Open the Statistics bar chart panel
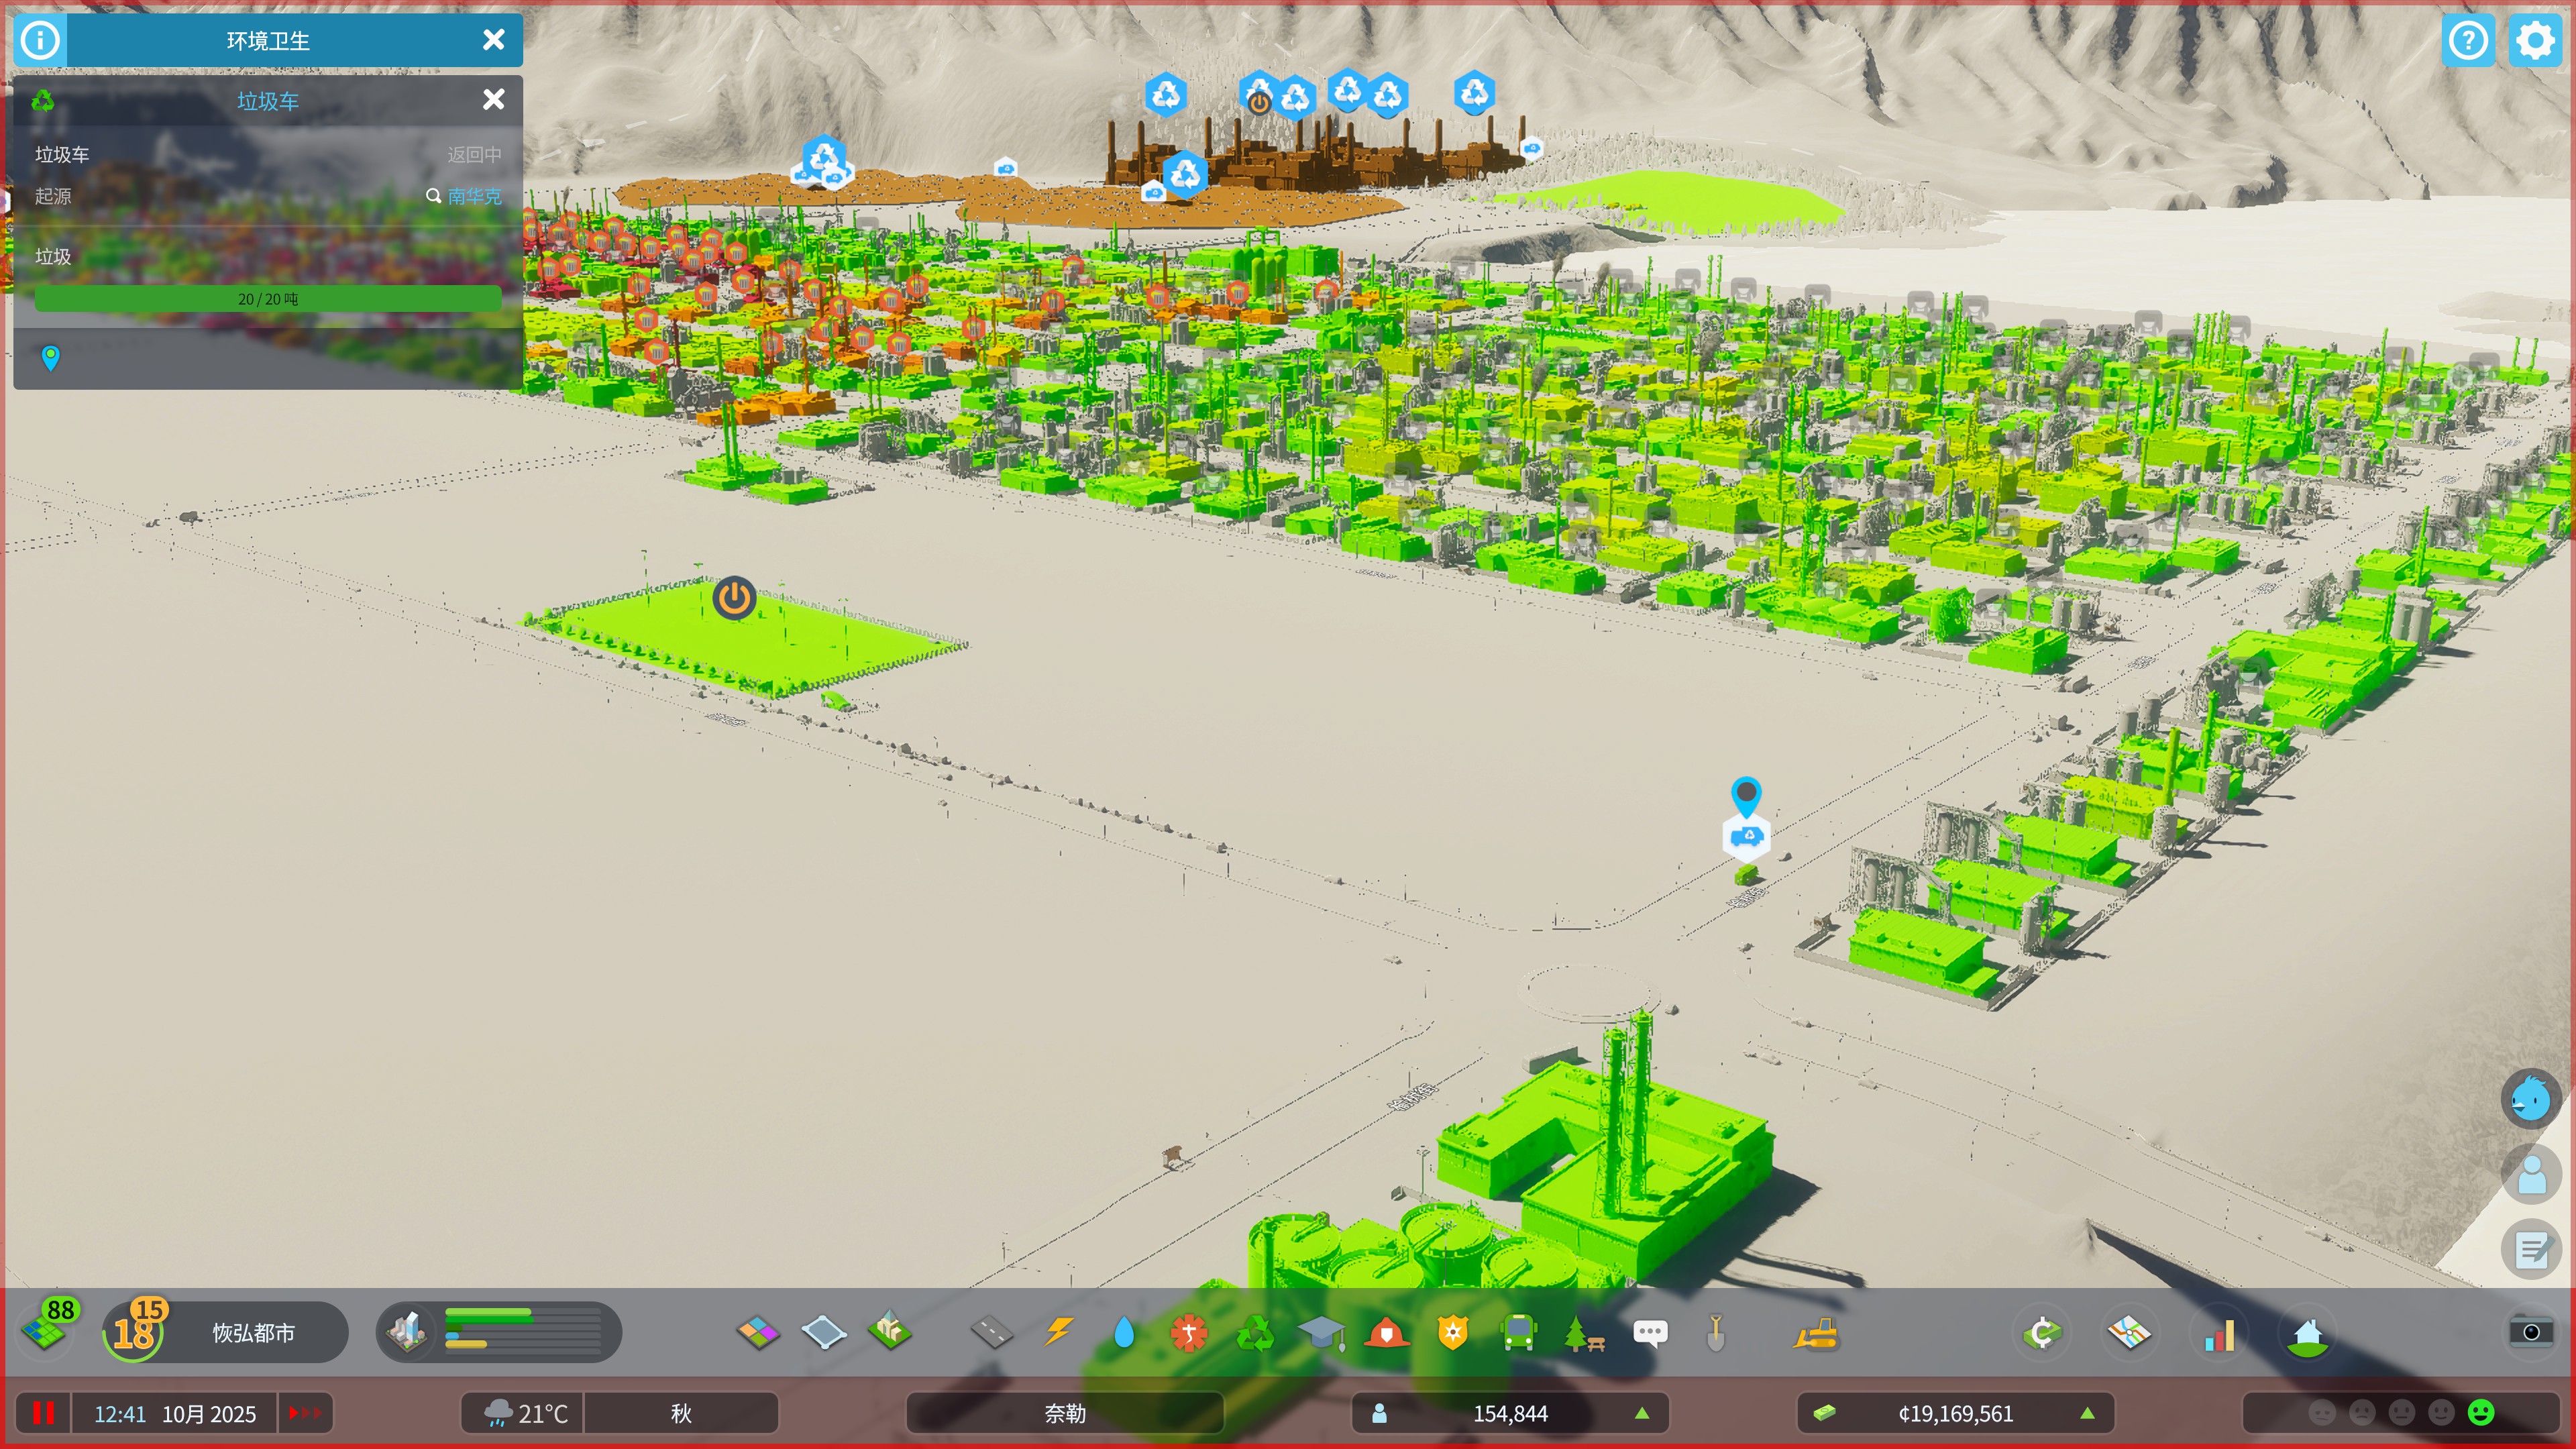Image resolution: width=2576 pixels, height=1449 pixels. pyautogui.click(x=2219, y=1333)
